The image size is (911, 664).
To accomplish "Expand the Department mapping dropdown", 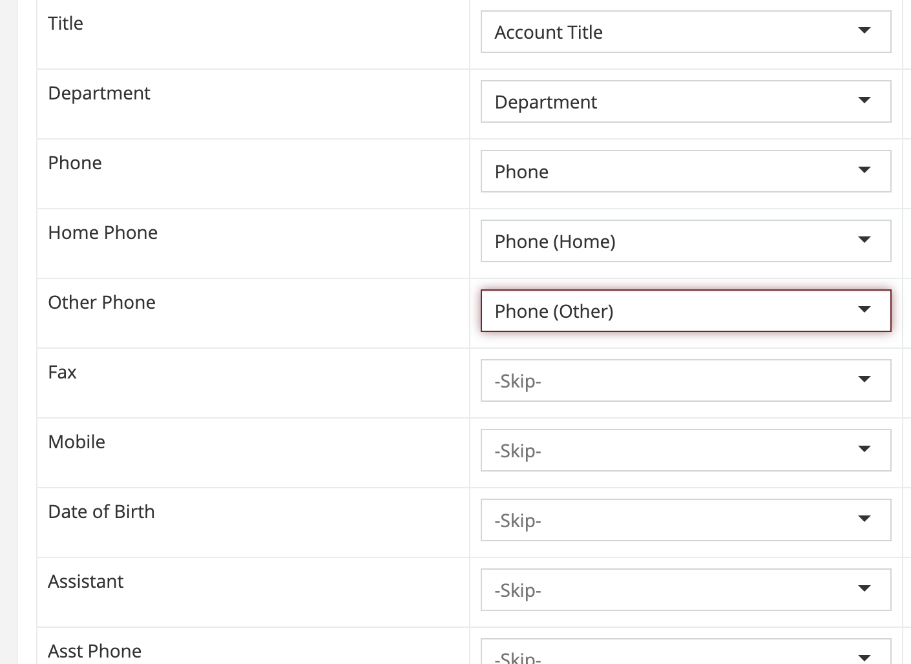I will 686,101.
